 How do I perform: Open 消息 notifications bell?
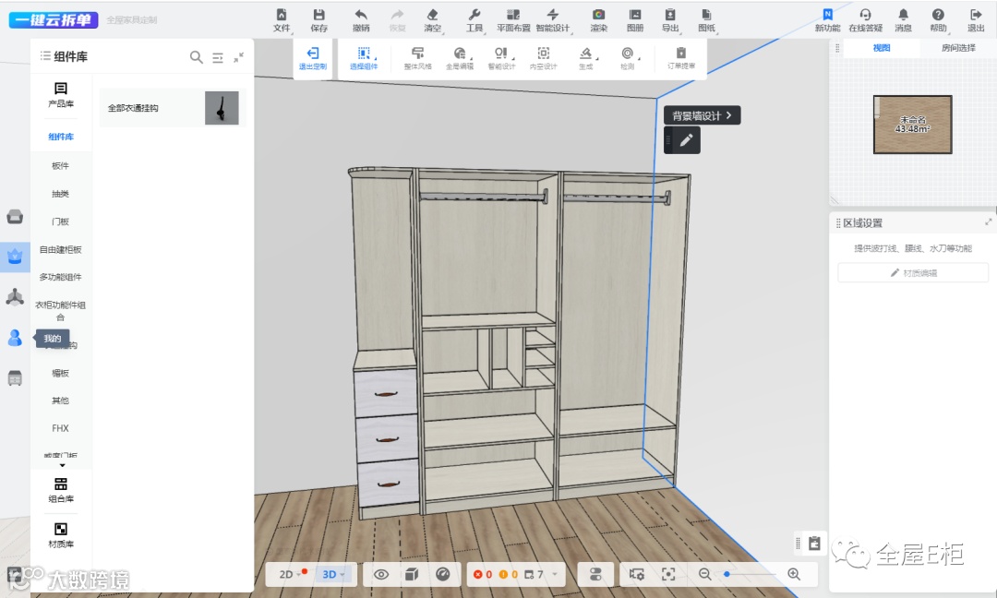[903, 20]
